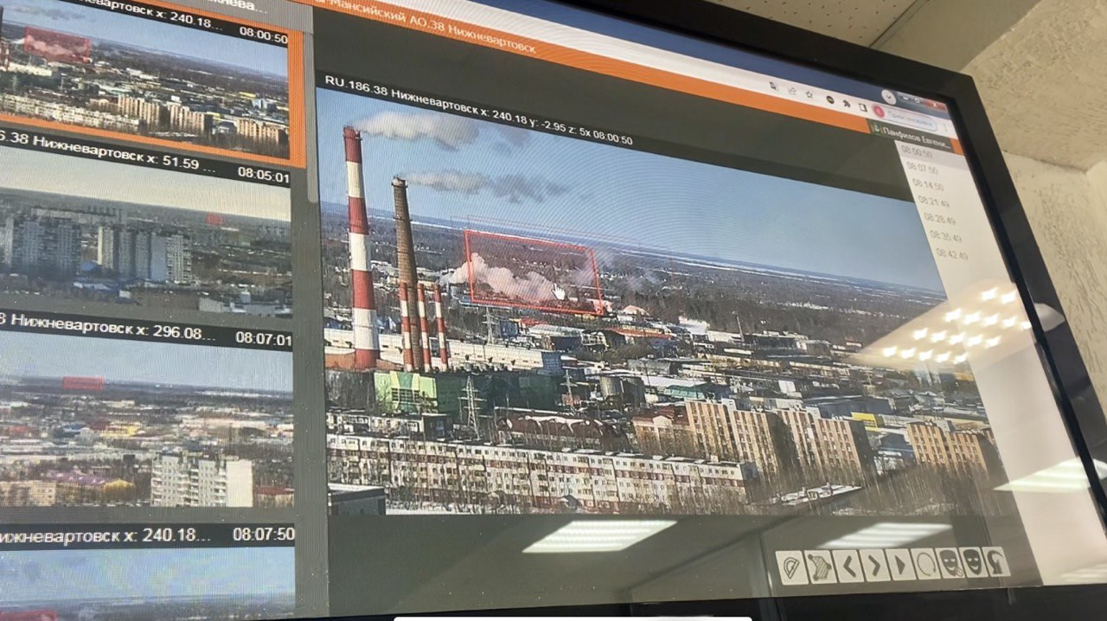The image size is (1107, 621).
Task: Go to next frame with right chevron
Action: (873, 565)
